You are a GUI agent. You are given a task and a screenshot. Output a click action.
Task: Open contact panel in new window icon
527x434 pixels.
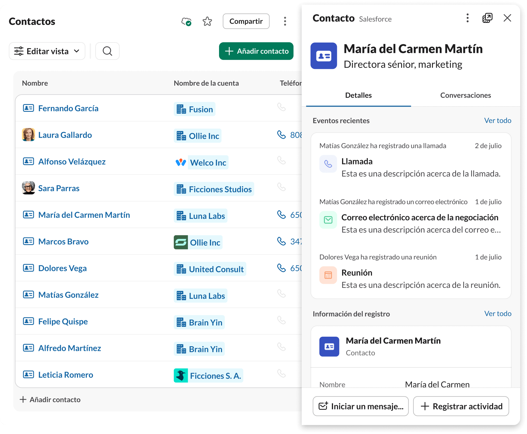(x=487, y=18)
